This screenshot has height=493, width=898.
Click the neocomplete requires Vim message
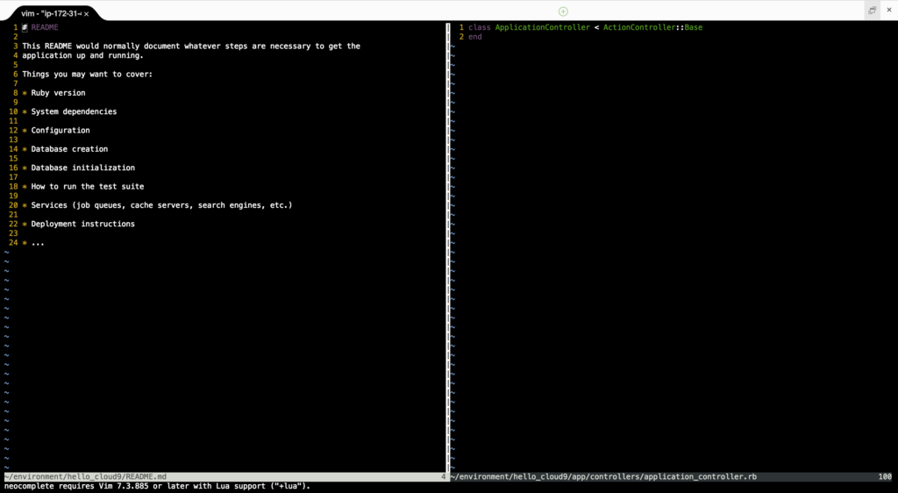point(157,486)
